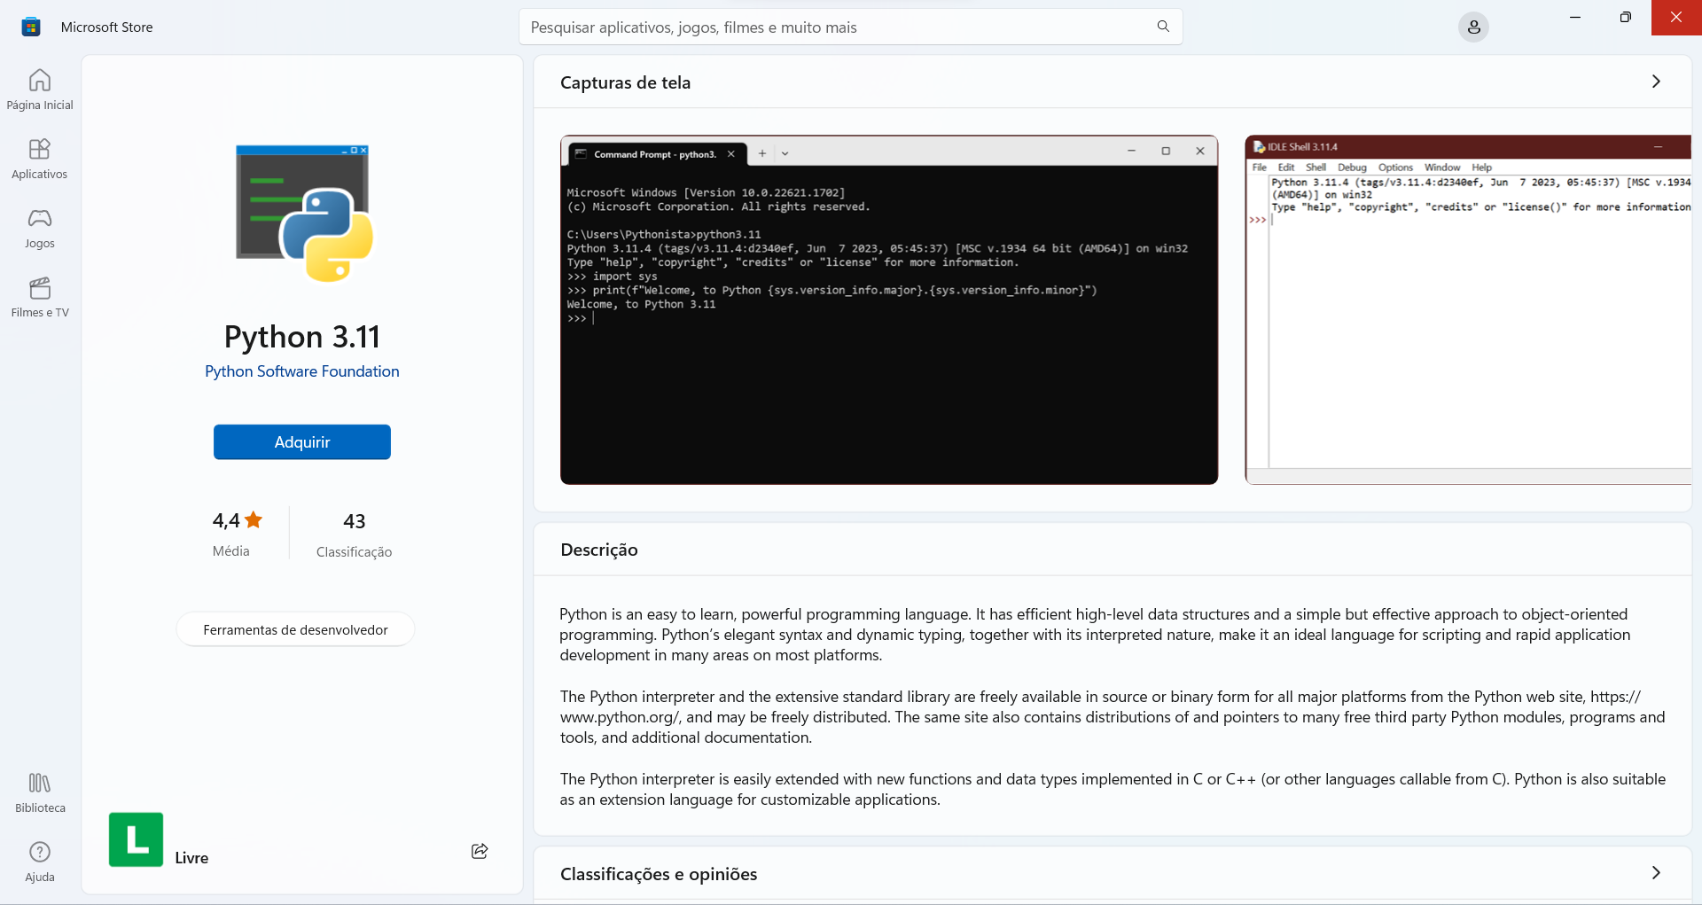This screenshot has height=905, width=1702.
Task: Minimize the Microsoft Store window
Action: 1575,18
